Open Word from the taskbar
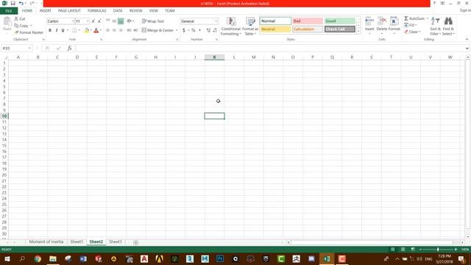This screenshot has width=471, height=265. click(x=83, y=258)
